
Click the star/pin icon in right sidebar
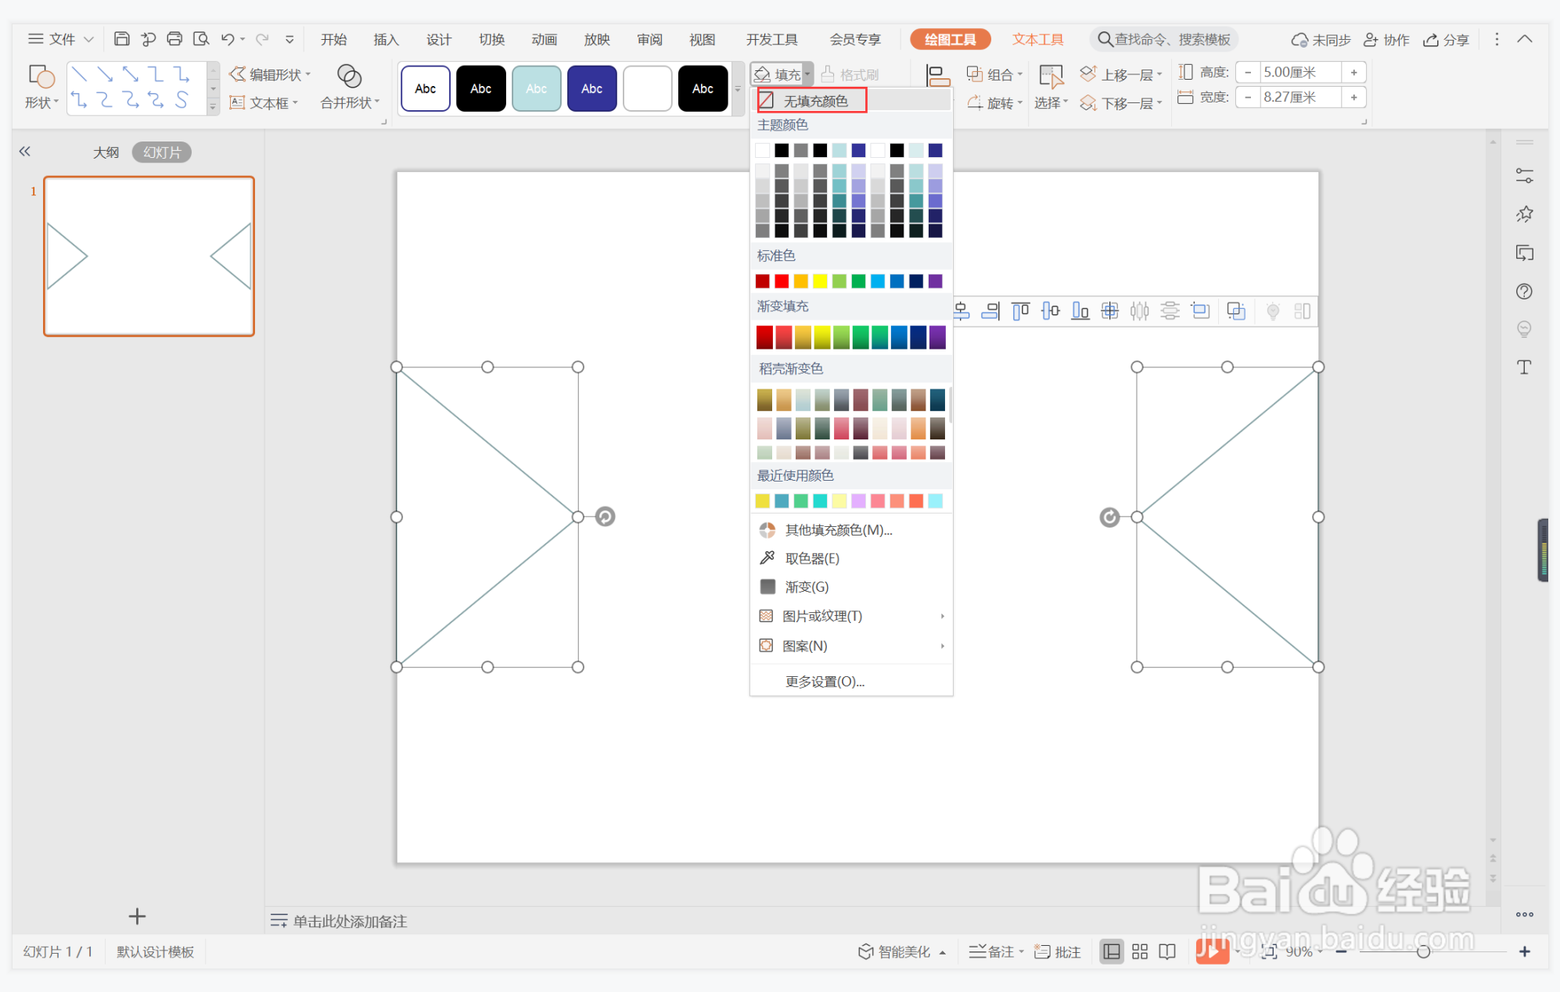point(1524,214)
